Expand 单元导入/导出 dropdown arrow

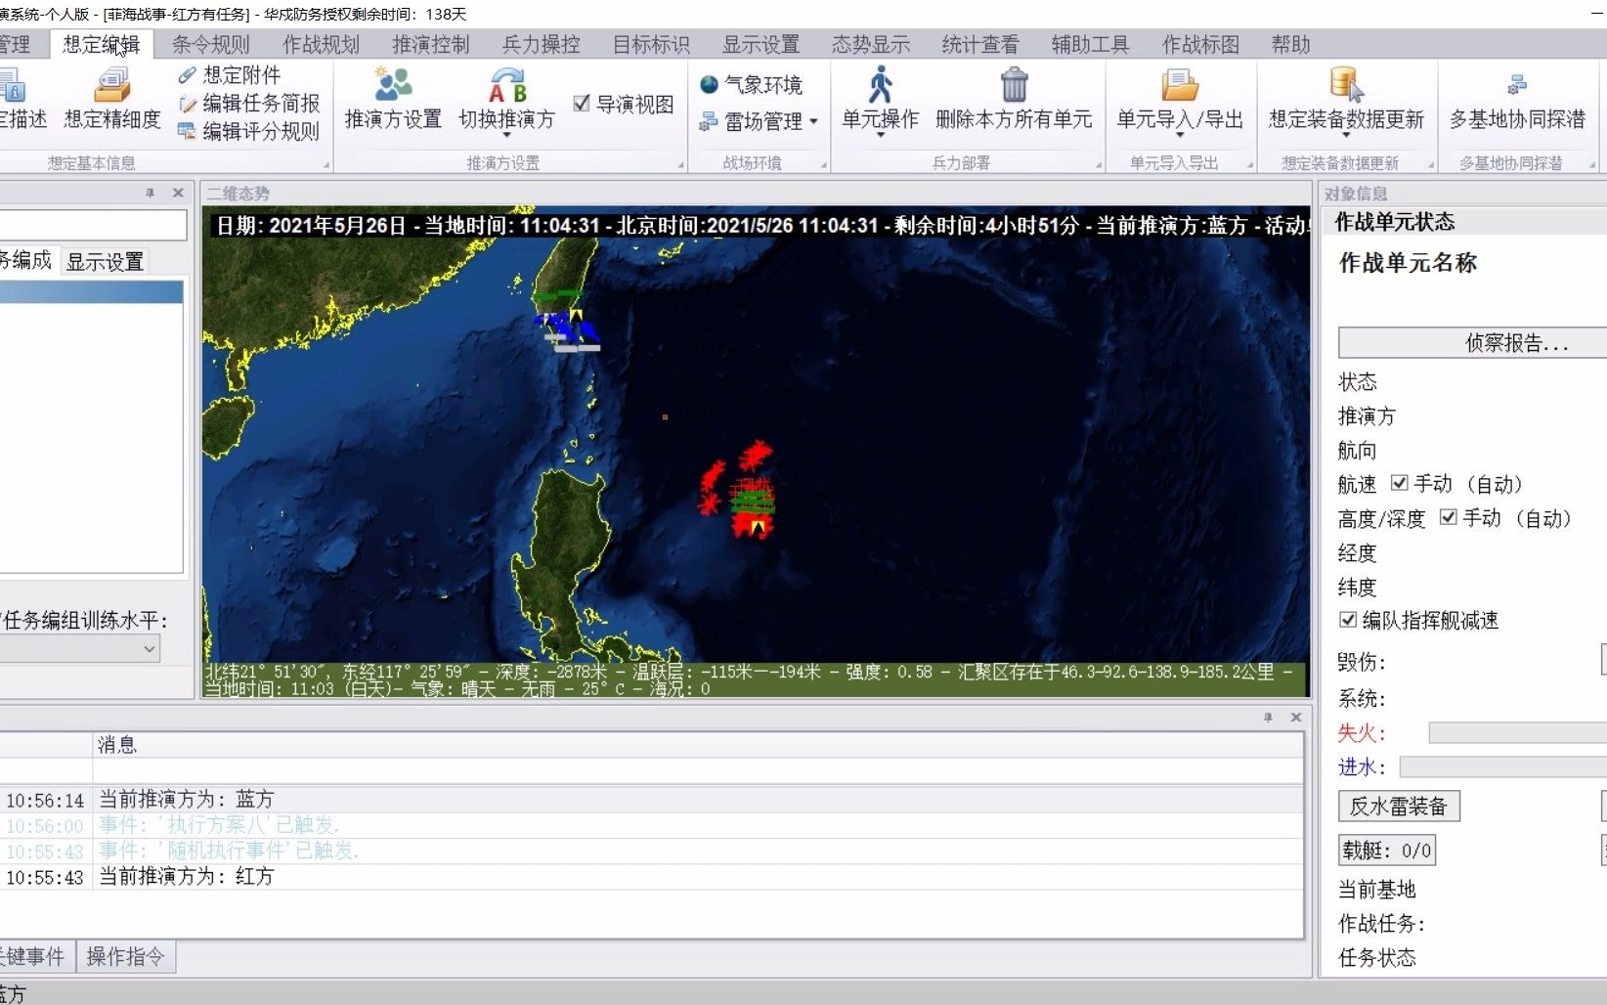1180,136
